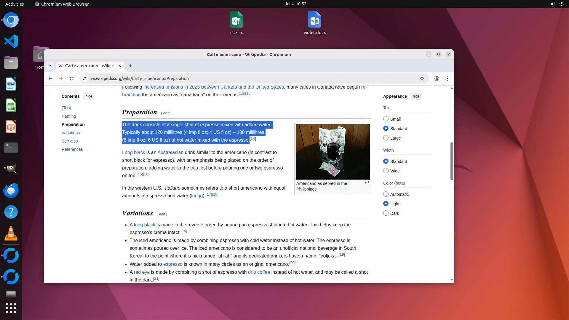Viewport: 569px width, 320px height.
Task: Expand the tab search dropdown arrow
Action: click(50, 66)
